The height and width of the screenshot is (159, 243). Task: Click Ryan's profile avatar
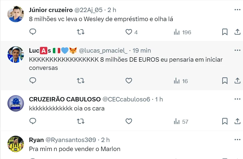[15, 144]
